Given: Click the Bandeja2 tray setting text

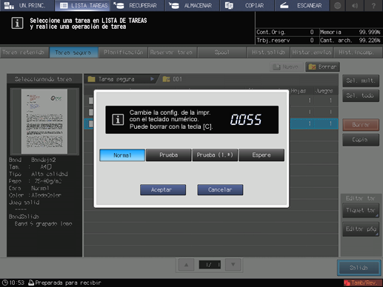Looking at the screenshot, I should coord(44,160).
